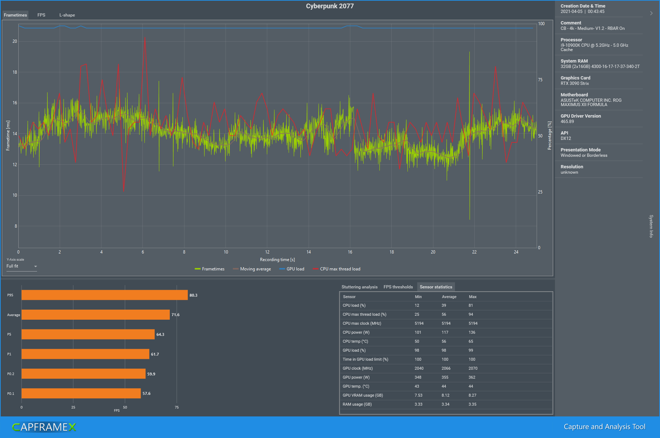Click the GPU Driver Version entry
Screen dimensions: 660x438
599,119
